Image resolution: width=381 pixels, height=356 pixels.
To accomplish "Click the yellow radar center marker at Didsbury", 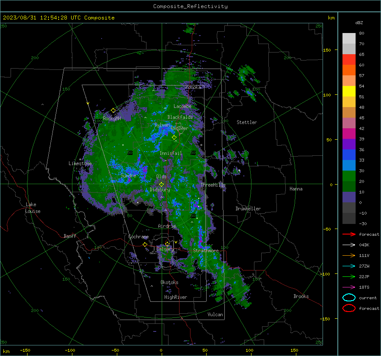I will pyautogui.click(x=162, y=185).
